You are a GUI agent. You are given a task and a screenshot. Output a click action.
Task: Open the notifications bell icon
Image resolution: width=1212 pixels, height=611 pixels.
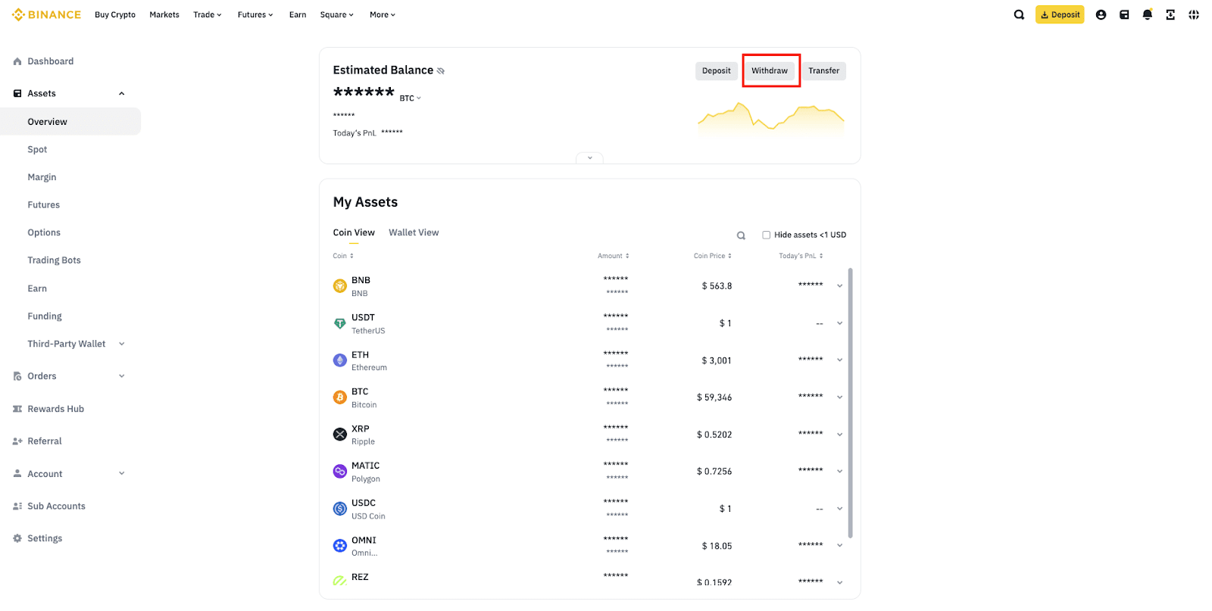(1147, 14)
